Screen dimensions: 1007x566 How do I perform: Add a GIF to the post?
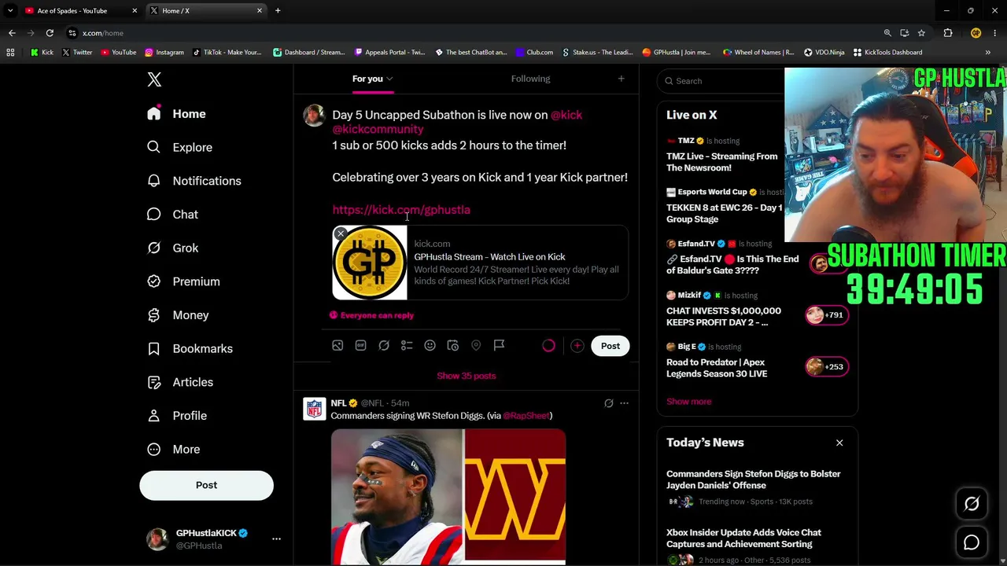[360, 345]
